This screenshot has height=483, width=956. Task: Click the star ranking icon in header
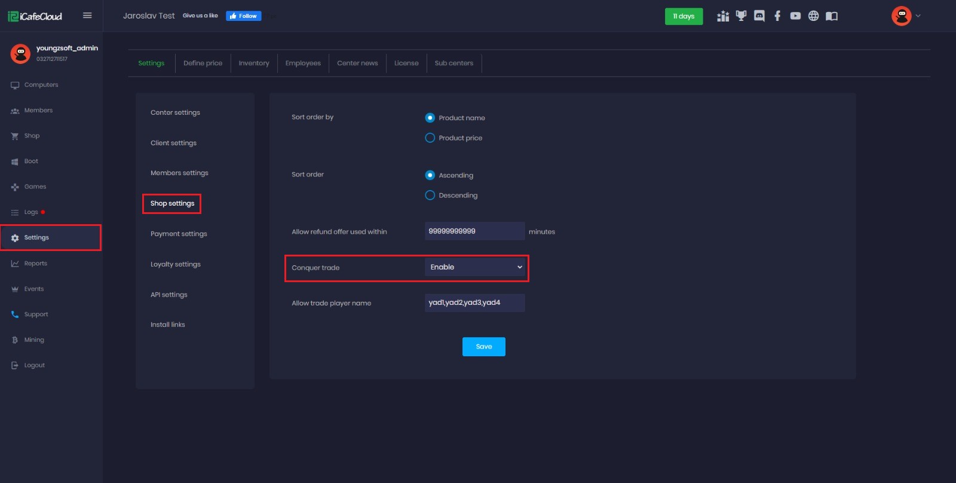click(723, 16)
